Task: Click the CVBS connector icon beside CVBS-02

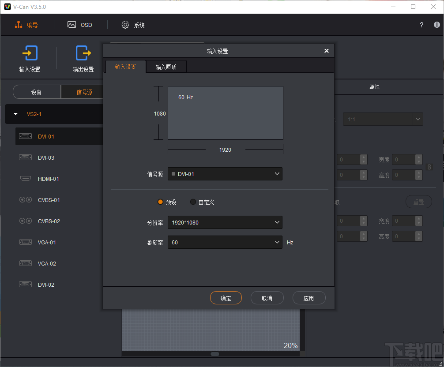Action: pyautogui.click(x=26, y=221)
